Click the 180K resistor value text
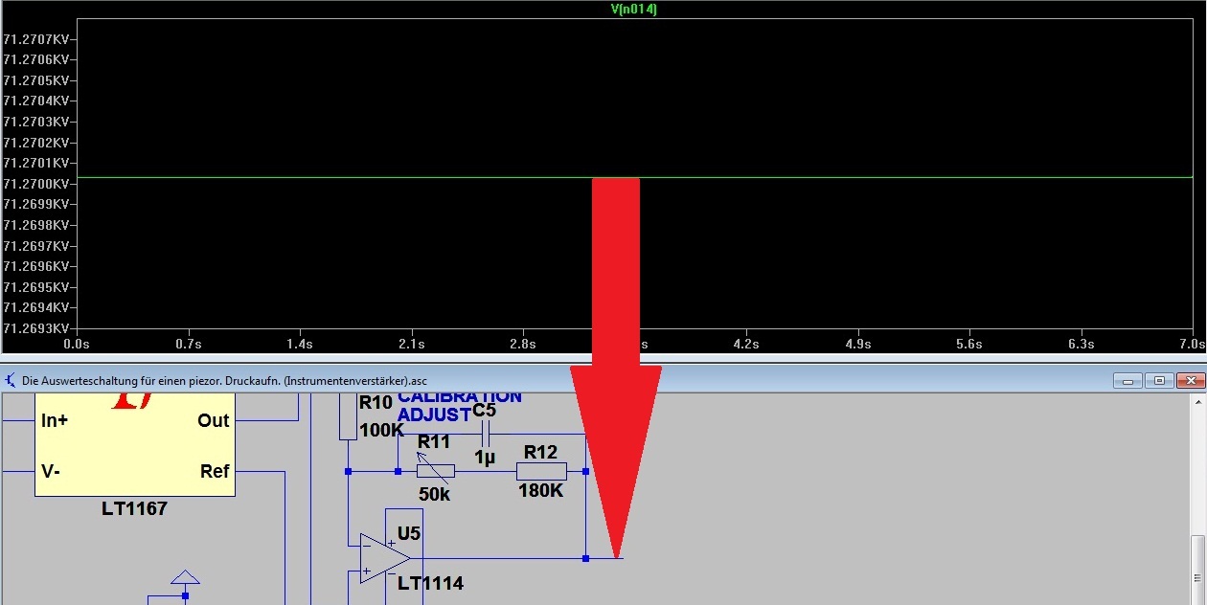 pos(541,491)
